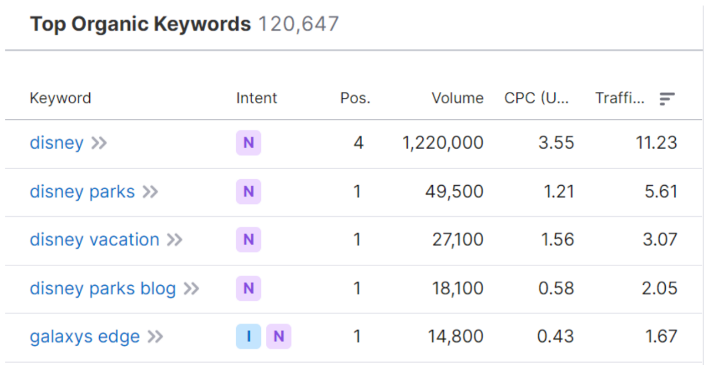
Task: Click the N intent badge for 'disney vacation'
Action: (x=249, y=239)
